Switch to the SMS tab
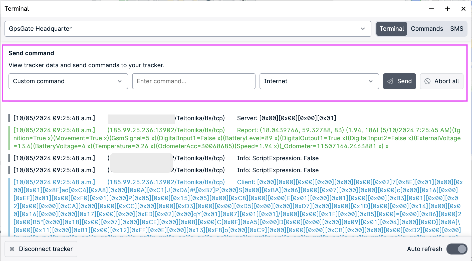Screen dimensions: 472x261 457,29
